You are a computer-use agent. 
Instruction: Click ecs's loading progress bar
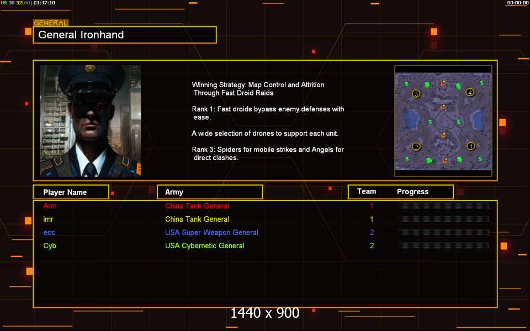pos(443,232)
